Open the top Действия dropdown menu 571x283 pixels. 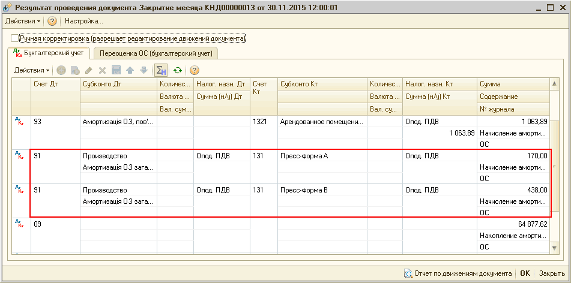click(23, 21)
